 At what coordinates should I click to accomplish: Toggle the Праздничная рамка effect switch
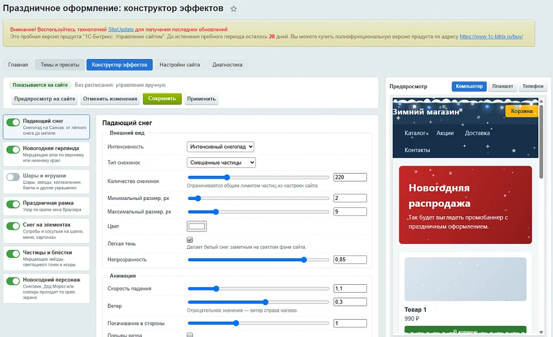tap(13, 204)
